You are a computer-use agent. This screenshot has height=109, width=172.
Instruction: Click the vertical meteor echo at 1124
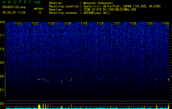point(71,80)
